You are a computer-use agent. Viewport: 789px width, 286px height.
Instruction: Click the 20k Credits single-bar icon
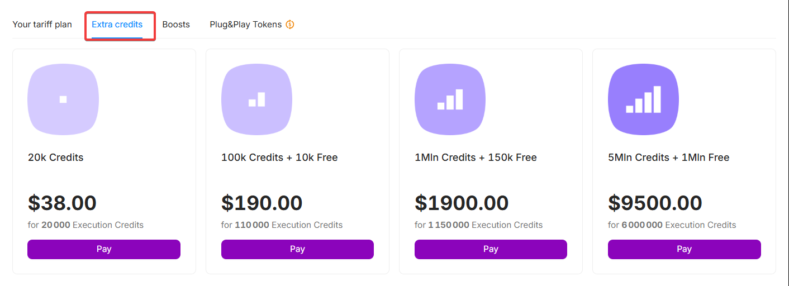pos(63,99)
